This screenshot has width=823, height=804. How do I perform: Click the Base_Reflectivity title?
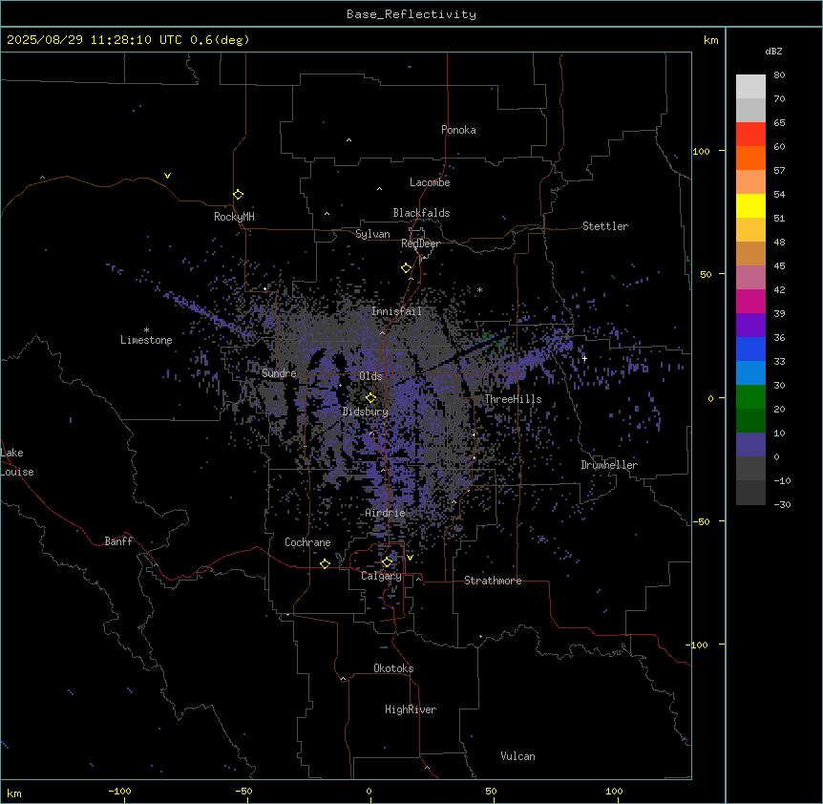(x=411, y=14)
